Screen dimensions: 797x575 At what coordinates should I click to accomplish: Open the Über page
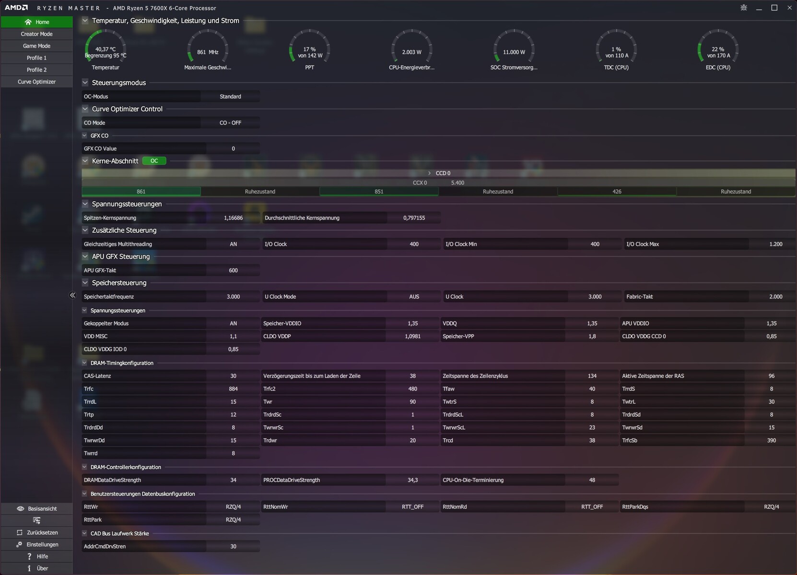pos(37,568)
